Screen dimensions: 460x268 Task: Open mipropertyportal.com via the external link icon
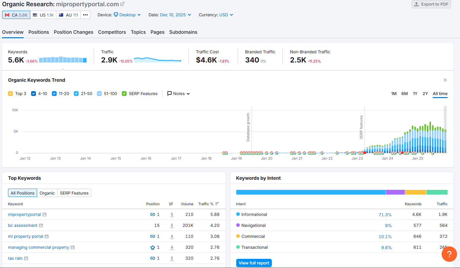coord(122,4)
